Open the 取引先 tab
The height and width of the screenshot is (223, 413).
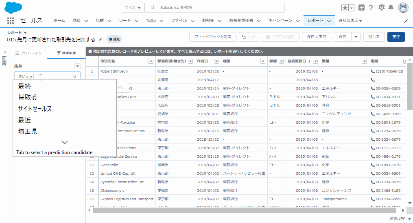point(208,20)
